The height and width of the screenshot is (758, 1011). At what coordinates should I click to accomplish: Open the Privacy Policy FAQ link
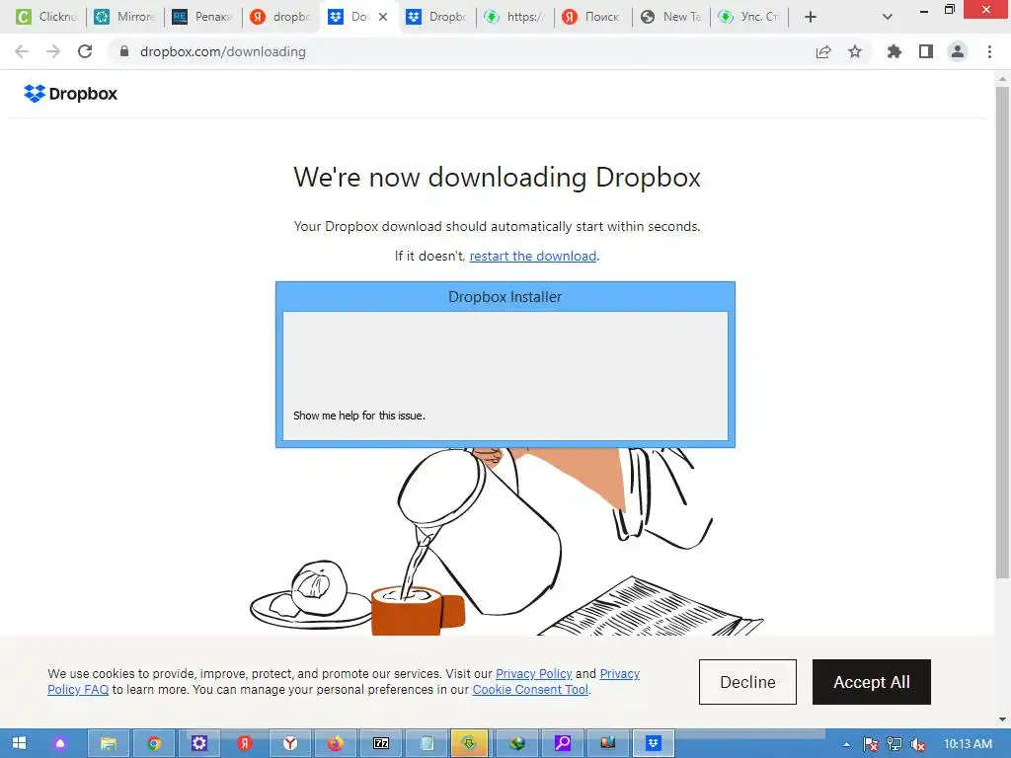click(78, 690)
